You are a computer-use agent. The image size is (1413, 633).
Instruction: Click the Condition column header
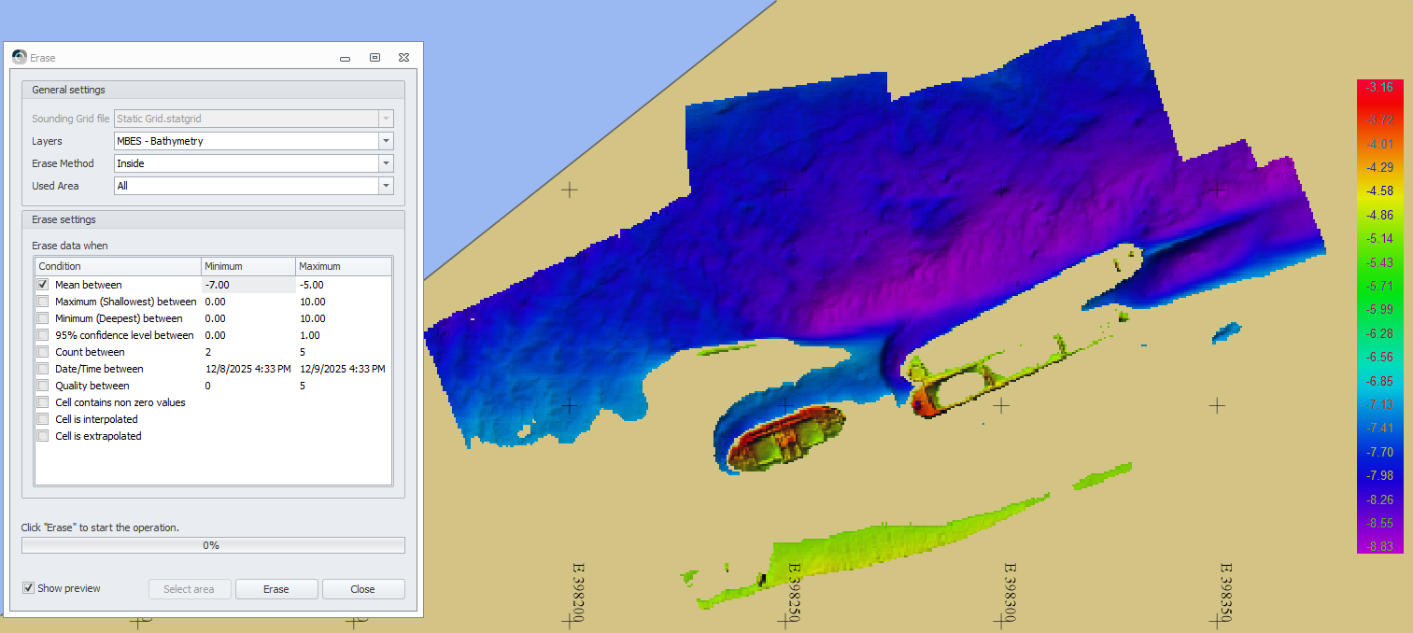tap(118, 266)
